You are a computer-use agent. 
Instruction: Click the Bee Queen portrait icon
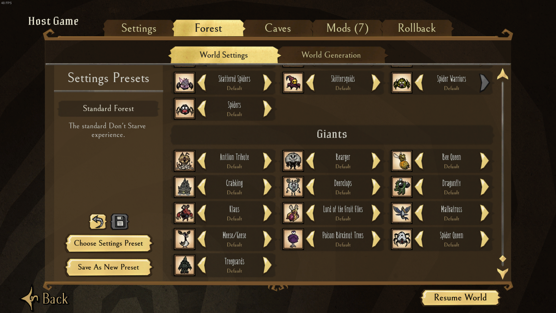402,161
